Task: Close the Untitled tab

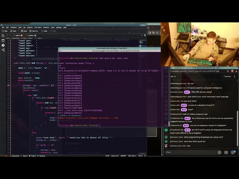Action: click(35, 35)
